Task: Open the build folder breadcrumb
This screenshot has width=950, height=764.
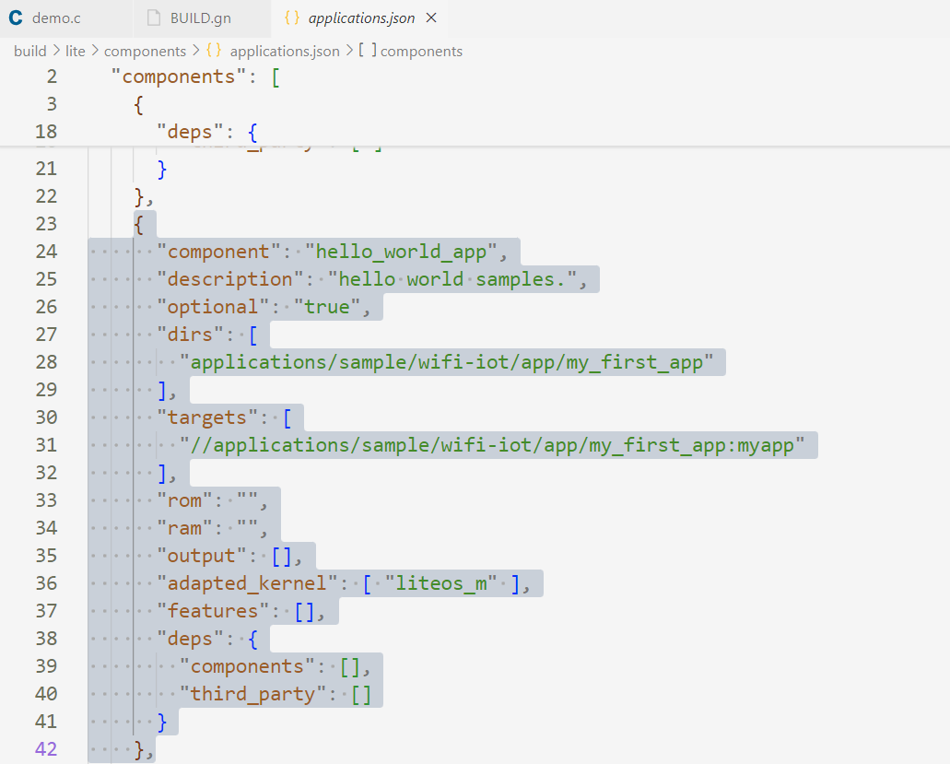Action: 29,52
